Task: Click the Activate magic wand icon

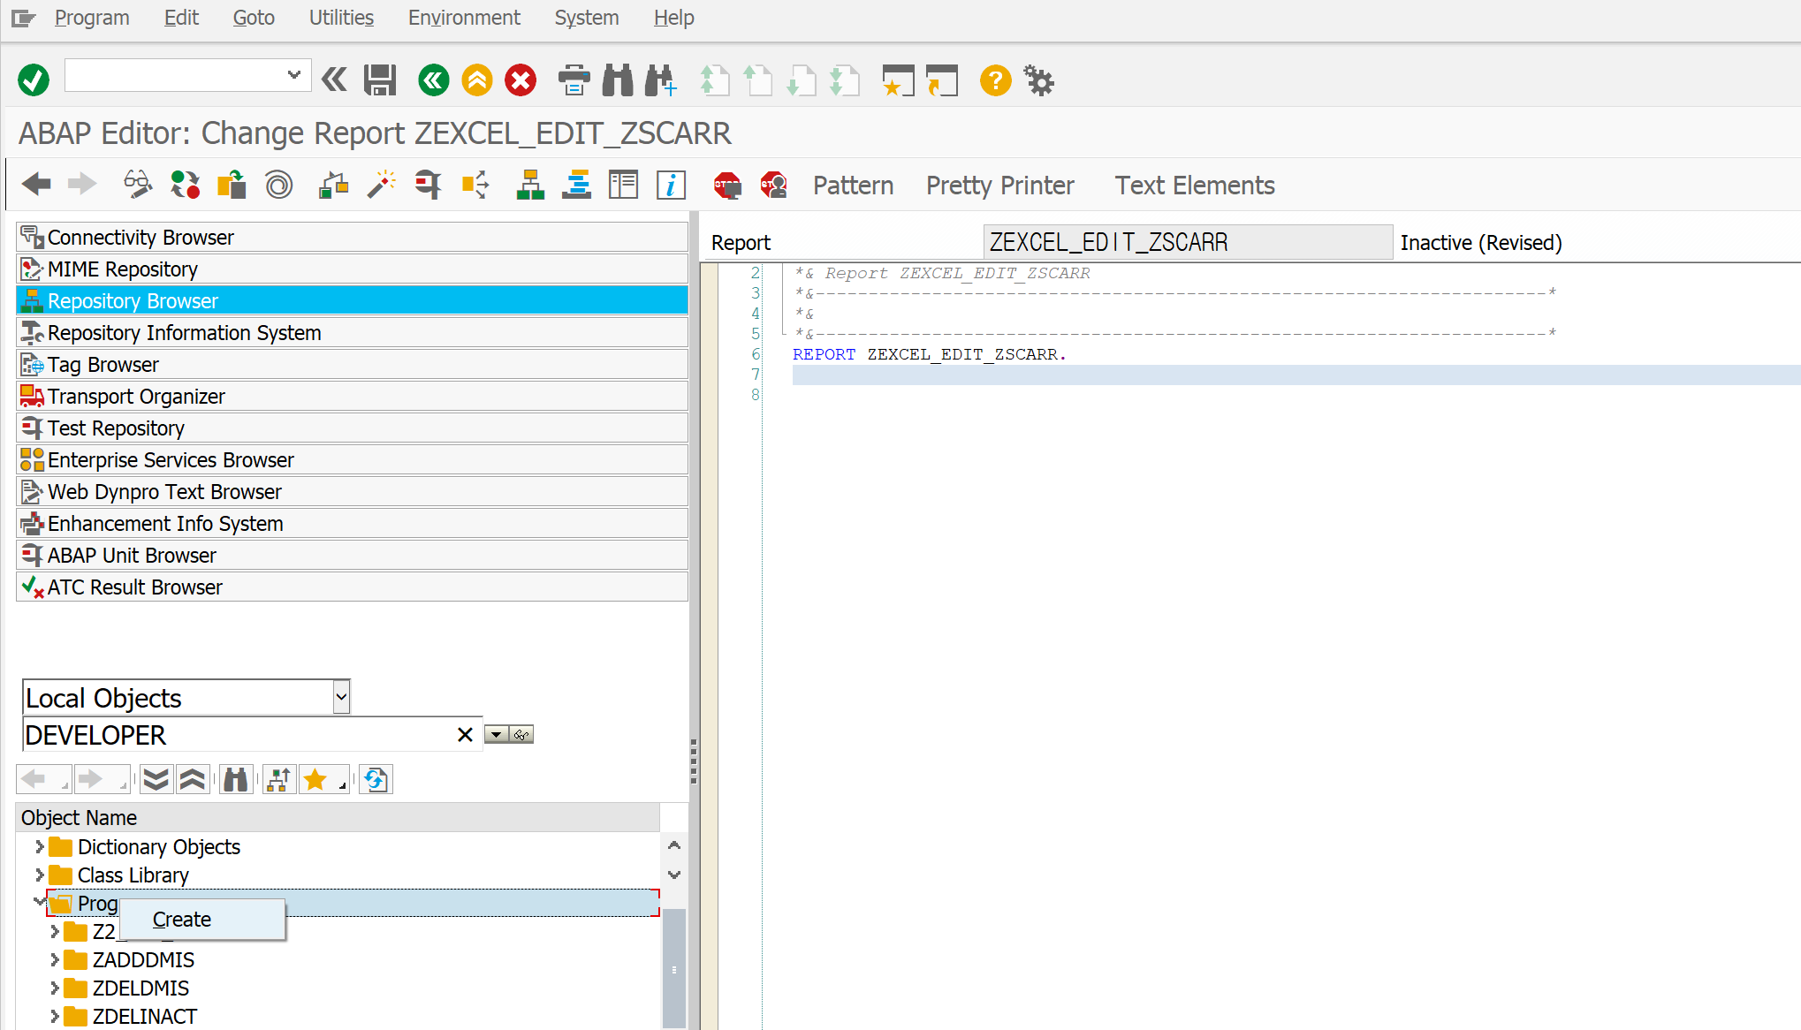Action: tap(382, 185)
